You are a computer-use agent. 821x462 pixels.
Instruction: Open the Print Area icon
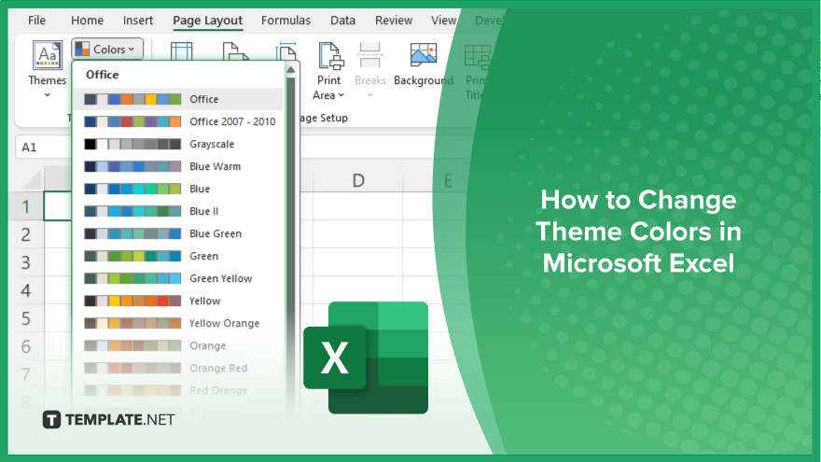[331, 55]
